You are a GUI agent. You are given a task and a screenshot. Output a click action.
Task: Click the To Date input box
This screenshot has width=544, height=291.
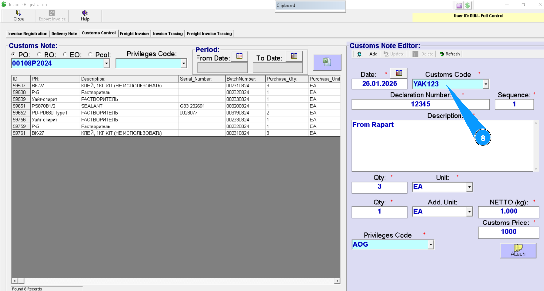point(277,68)
